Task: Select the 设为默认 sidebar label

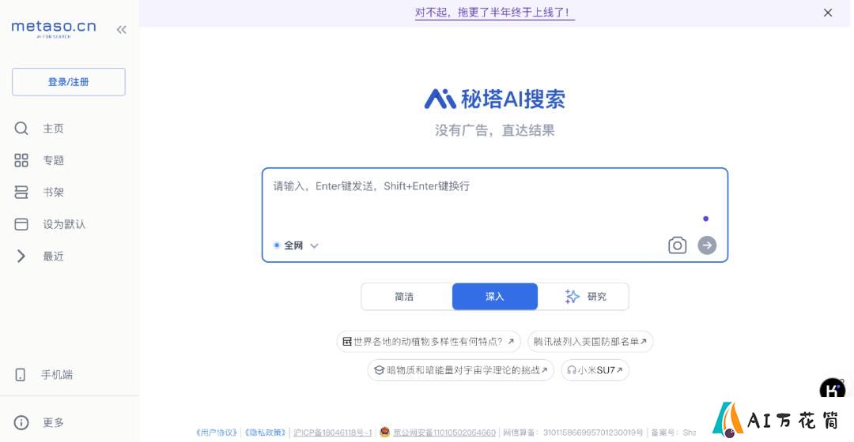Action: tap(64, 224)
